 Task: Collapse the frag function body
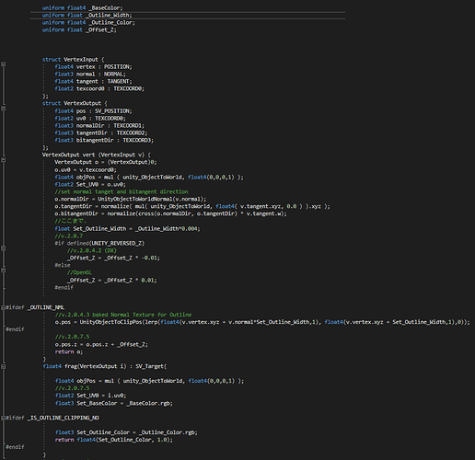pyautogui.click(x=3, y=366)
